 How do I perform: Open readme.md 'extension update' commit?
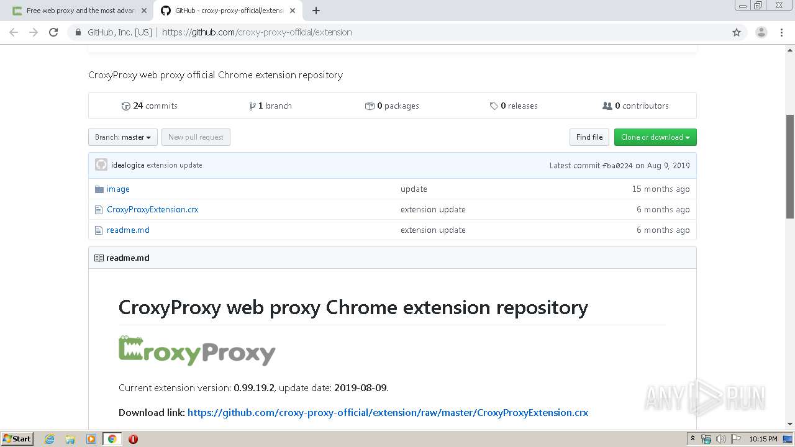pos(433,230)
